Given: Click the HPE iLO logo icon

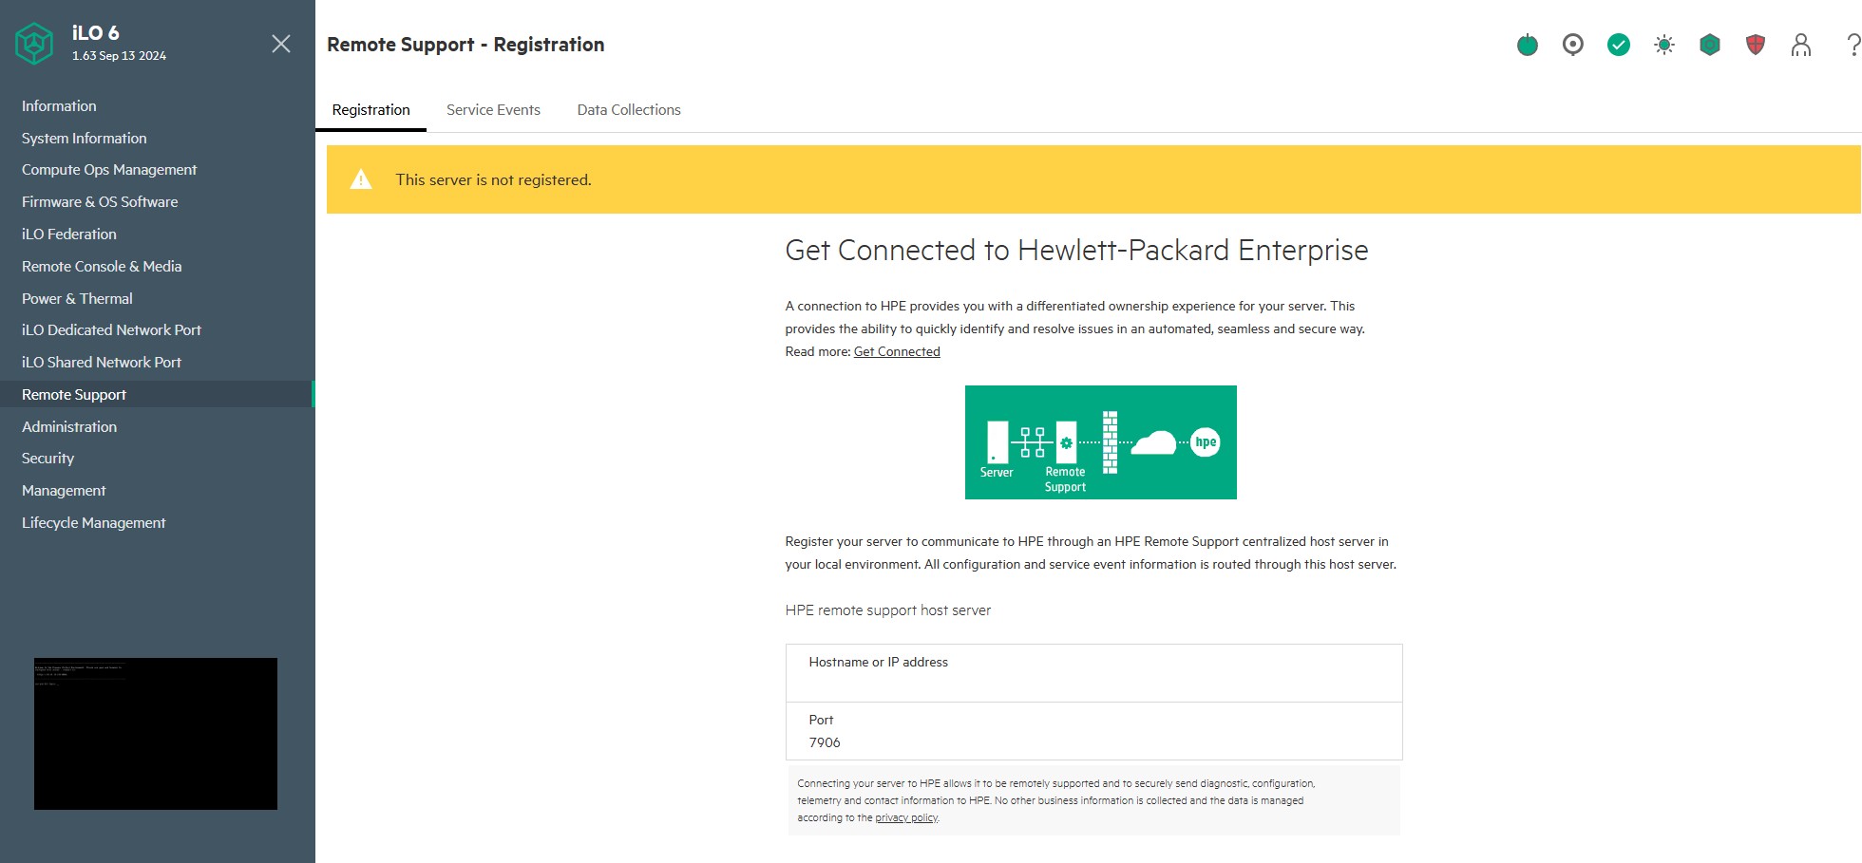Looking at the screenshot, I should [x=34, y=44].
